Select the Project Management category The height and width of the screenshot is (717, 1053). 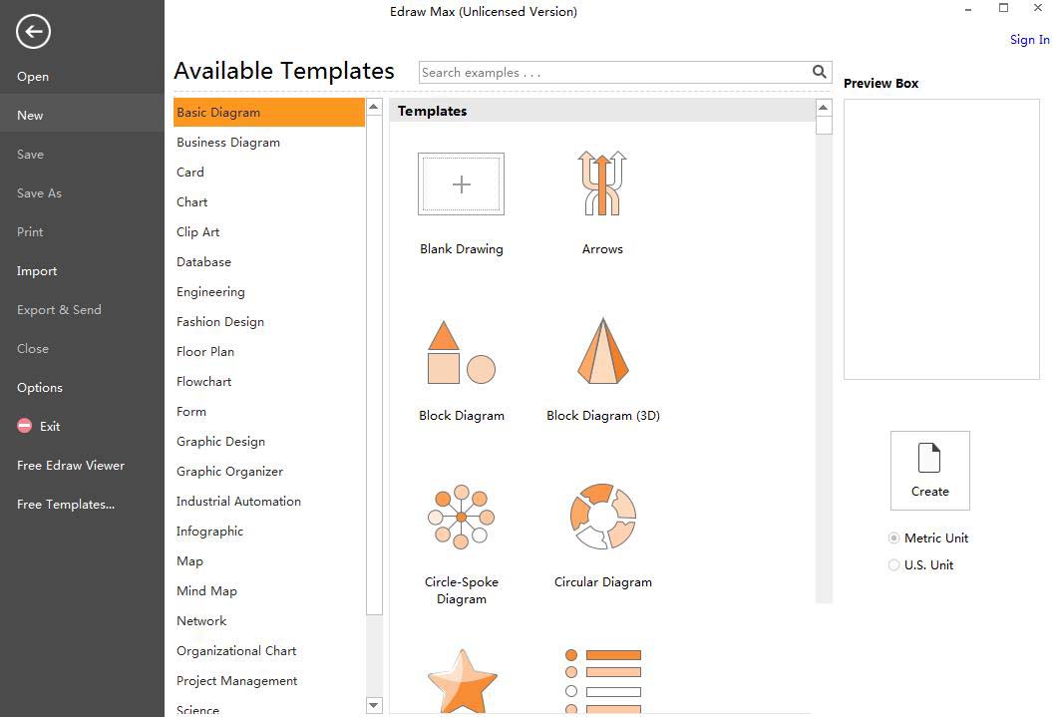(237, 681)
